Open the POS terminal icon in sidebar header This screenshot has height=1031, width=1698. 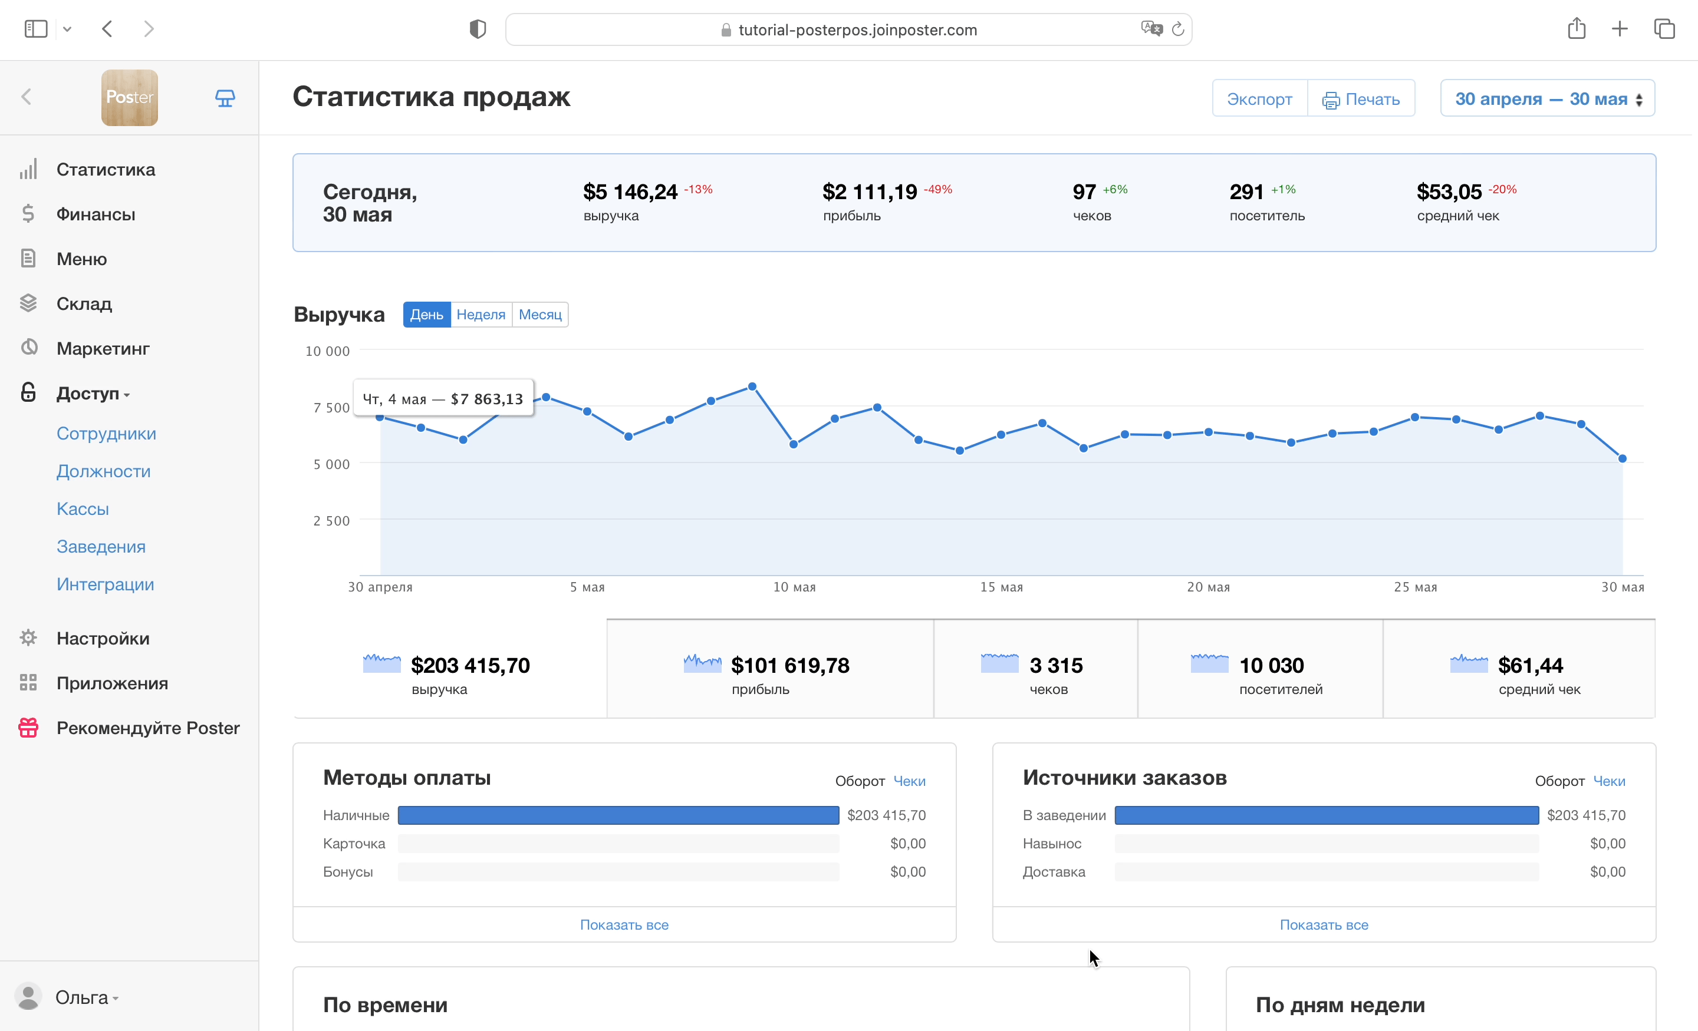(x=225, y=98)
